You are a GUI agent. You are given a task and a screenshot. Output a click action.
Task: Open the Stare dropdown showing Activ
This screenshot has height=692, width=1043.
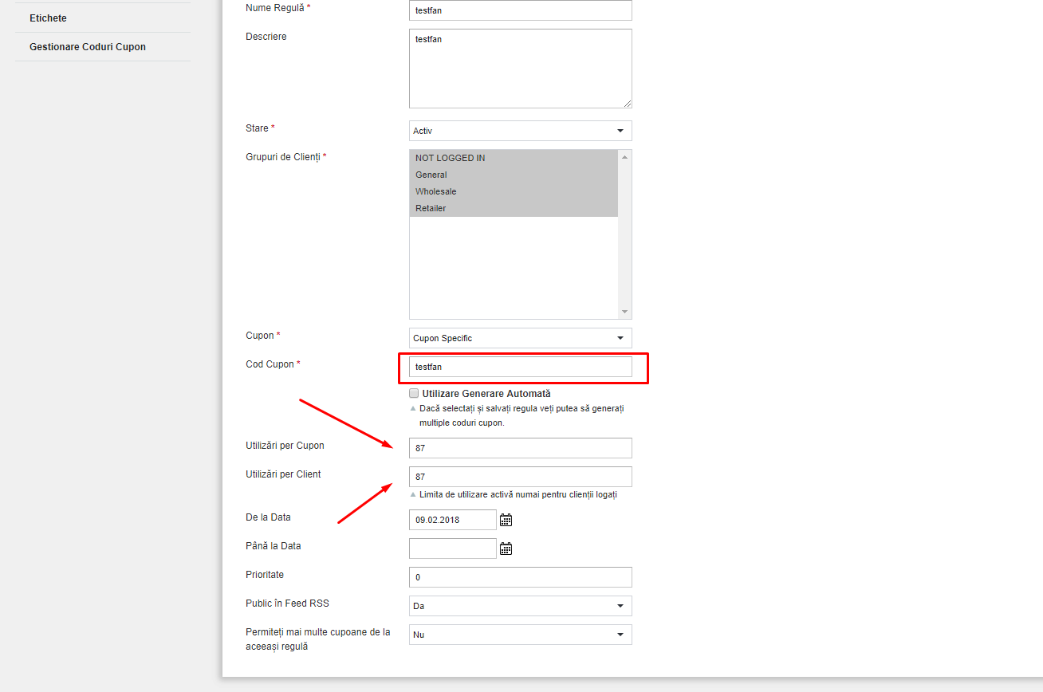pyautogui.click(x=520, y=131)
